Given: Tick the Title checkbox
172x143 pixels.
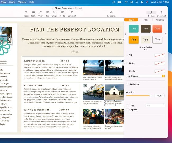Looking at the screenshot, I should [128, 106].
